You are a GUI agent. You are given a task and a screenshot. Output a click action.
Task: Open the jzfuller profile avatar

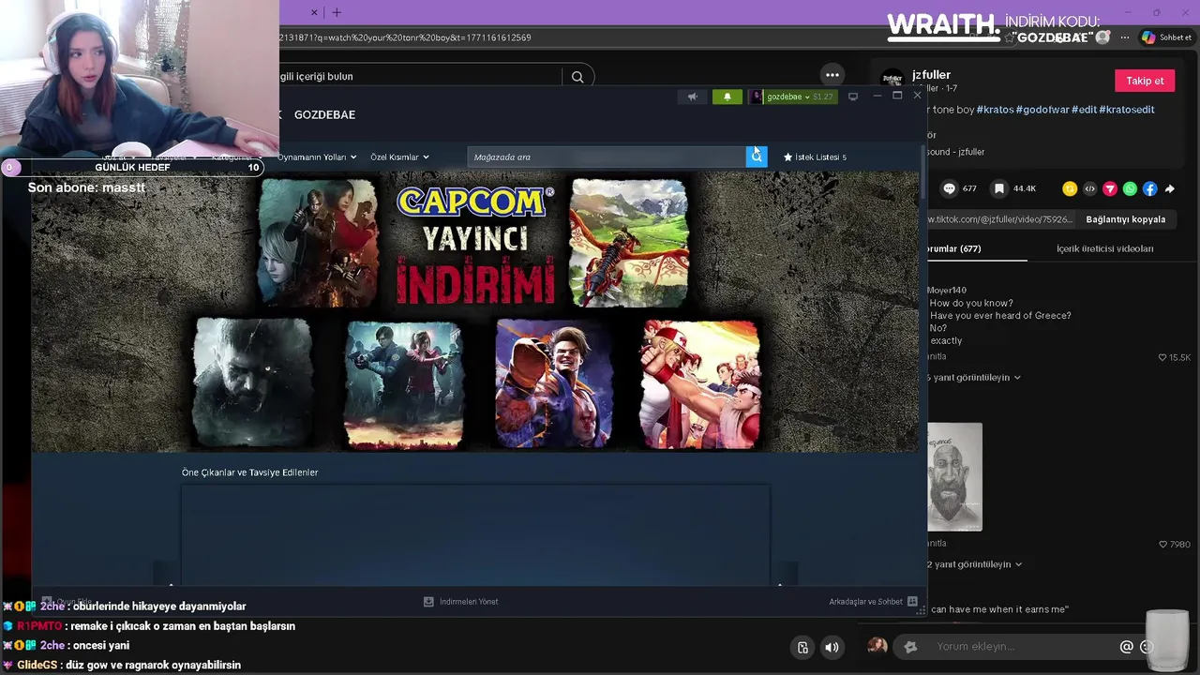click(892, 80)
